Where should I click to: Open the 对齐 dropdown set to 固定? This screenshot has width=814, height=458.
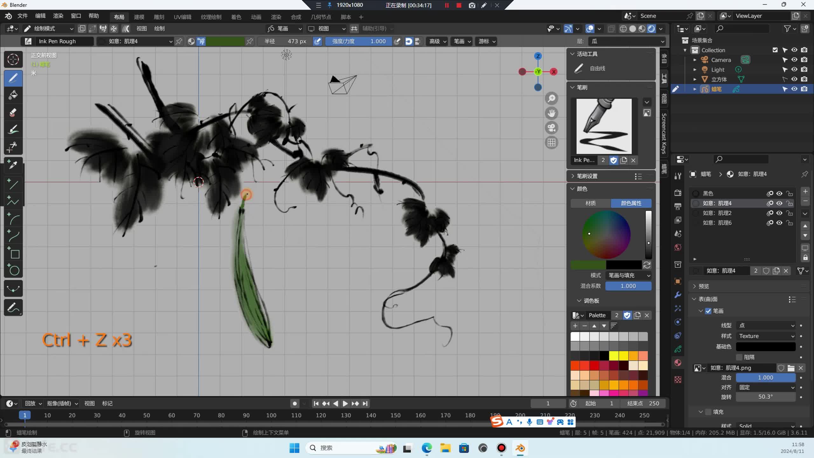tap(766, 387)
